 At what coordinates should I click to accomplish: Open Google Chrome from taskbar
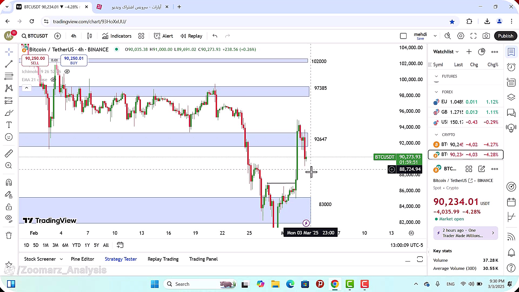coord(335,284)
